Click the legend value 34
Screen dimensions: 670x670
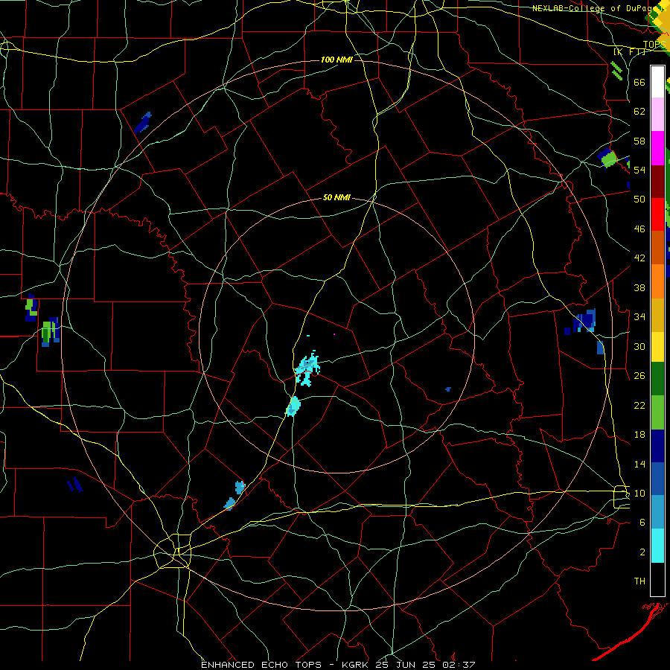(639, 317)
